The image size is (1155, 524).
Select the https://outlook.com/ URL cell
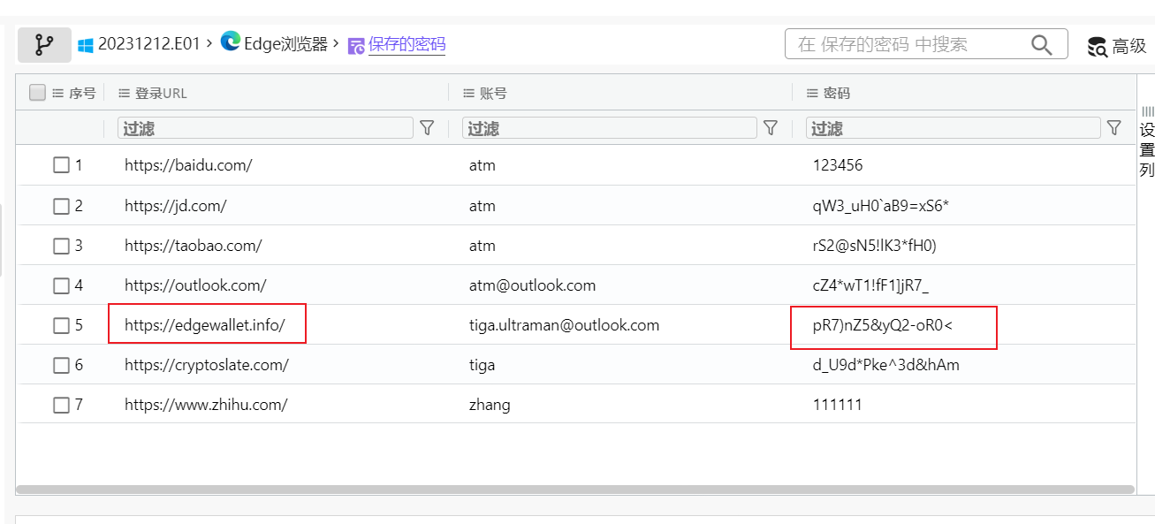click(x=195, y=285)
